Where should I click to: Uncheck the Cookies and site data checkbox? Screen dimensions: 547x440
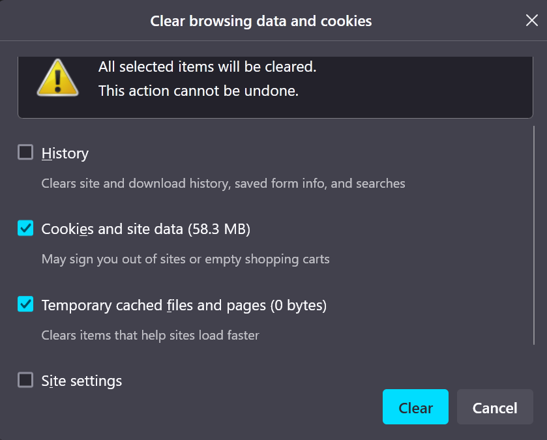(25, 228)
